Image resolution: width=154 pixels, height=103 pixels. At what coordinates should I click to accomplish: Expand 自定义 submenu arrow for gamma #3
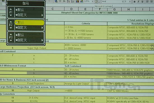[42, 40]
